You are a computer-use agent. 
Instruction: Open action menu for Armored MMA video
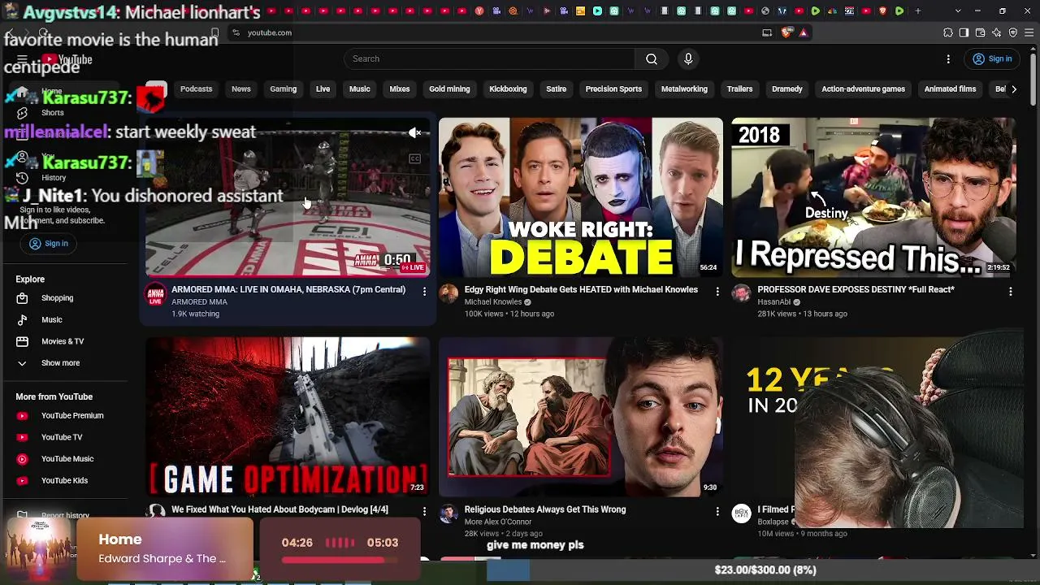(424, 291)
